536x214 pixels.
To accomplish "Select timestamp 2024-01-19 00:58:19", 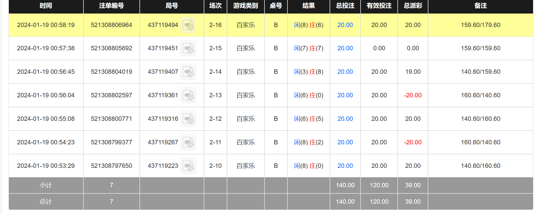I will tap(46, 25).
